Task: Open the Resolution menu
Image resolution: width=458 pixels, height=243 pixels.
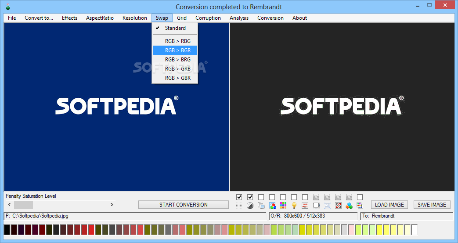Action: (x=135, y=18)
